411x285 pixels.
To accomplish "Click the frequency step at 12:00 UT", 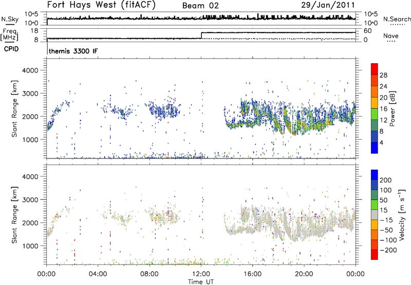I will click(x=201, y=35).
